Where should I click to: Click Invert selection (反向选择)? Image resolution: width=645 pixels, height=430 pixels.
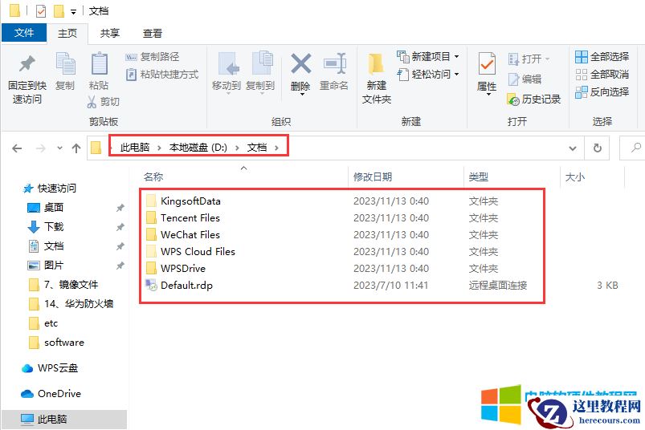pos(602,92)
